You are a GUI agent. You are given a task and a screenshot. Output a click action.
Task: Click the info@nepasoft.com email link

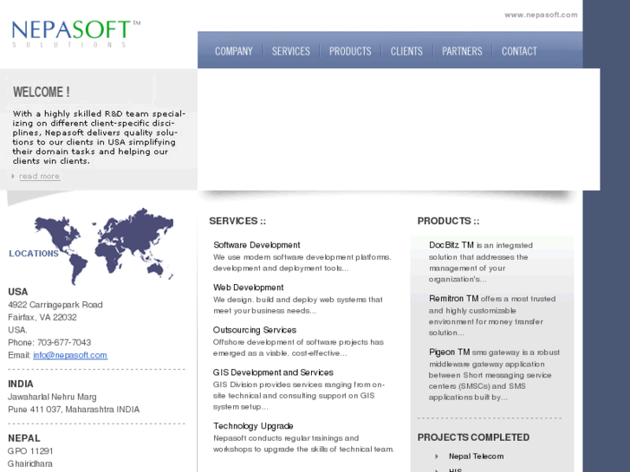70,355
